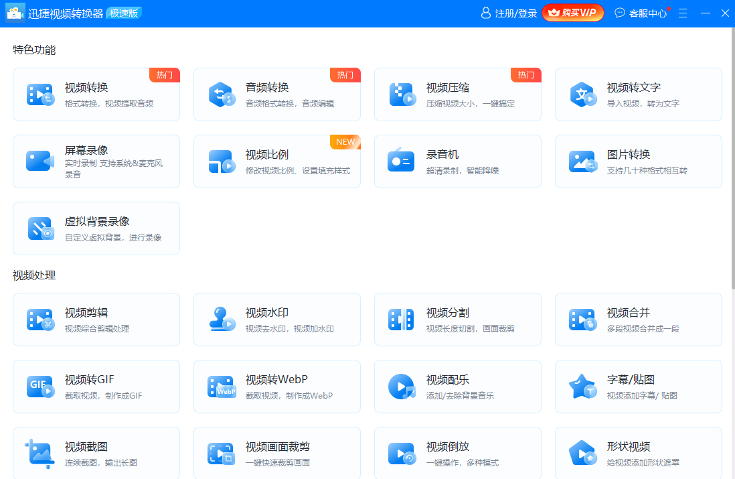This screenshot has width=735, height=479.
Task: Start the 录音机 voice recorder
Action: (458, 161)
